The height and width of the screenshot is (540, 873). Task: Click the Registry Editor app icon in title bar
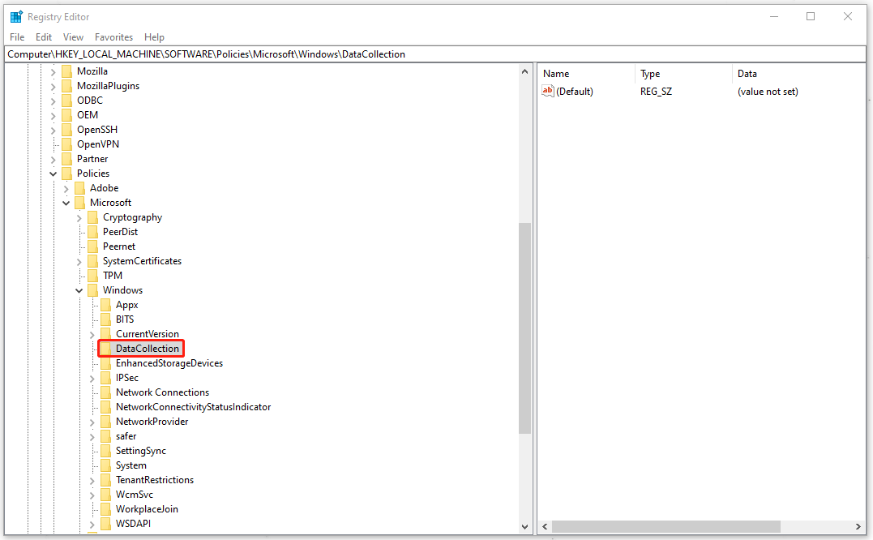coord(16,17)
